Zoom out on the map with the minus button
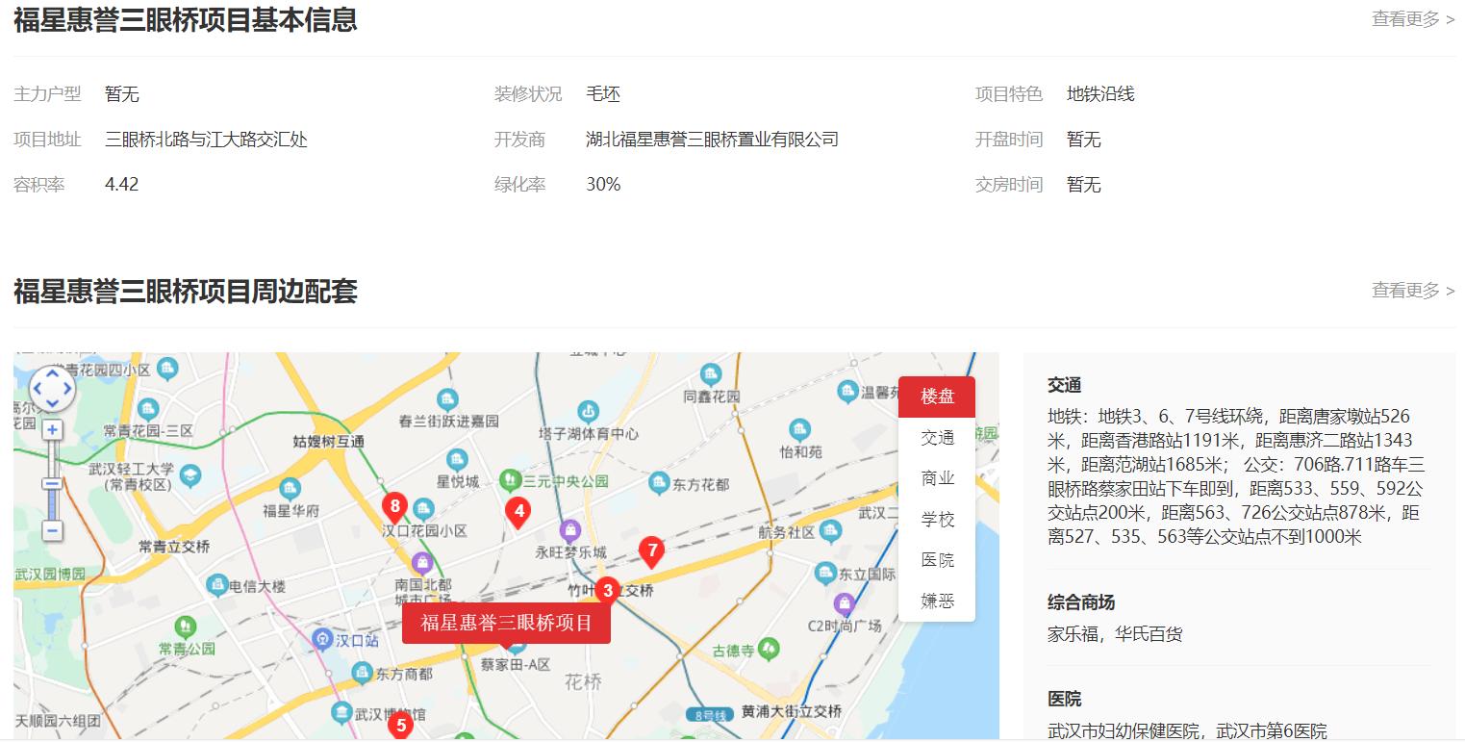 50,530
